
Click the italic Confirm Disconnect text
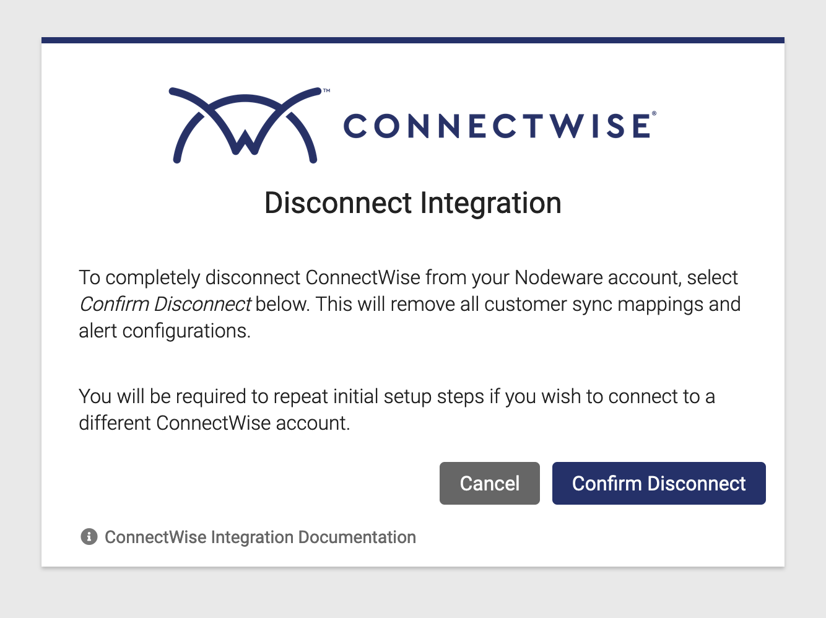[165, 304]
